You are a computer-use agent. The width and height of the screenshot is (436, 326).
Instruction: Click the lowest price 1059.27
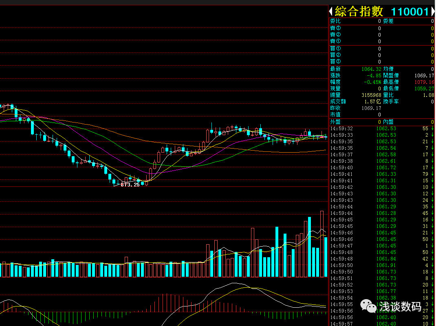pyautogui.click(x=424, y=89)
